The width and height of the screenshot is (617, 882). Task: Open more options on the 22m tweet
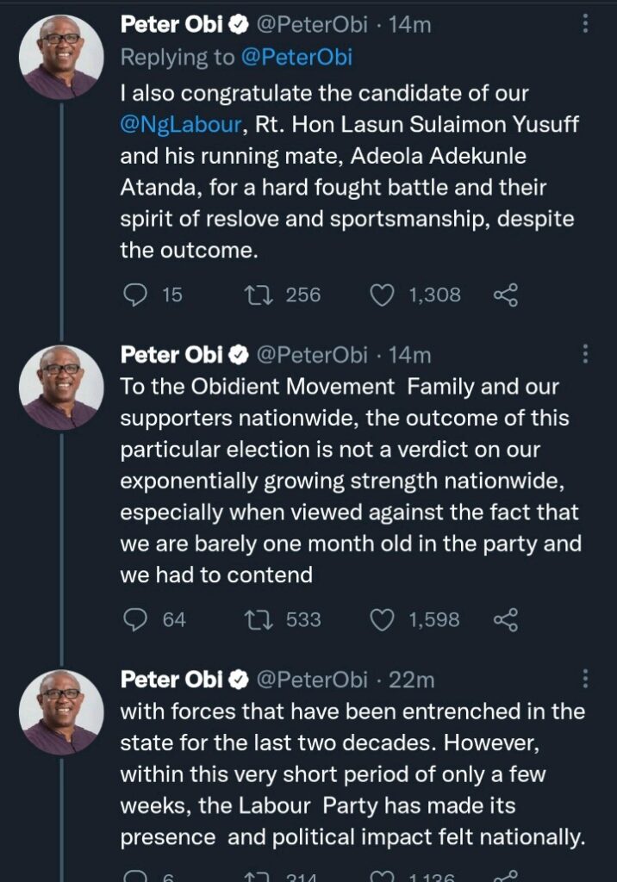pyautogui.click(x=586, y=680)
